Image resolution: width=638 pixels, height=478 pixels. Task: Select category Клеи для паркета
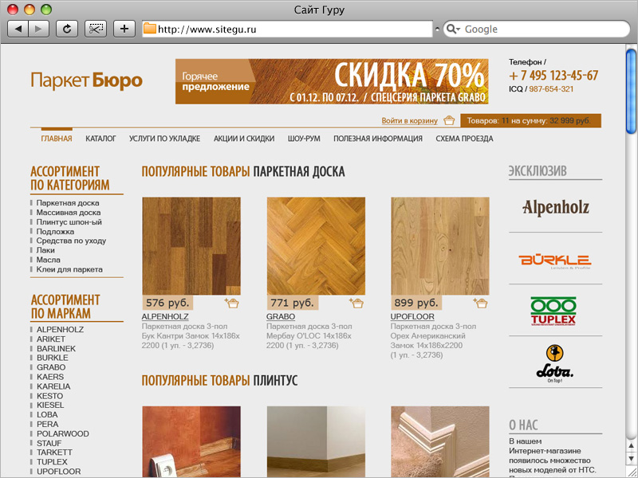coord(69,269)
